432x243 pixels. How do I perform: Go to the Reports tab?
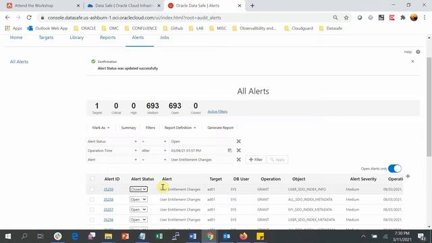(x=108, y=38)
